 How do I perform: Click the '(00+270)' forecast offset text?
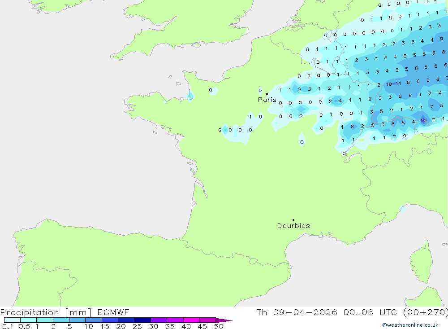pyautogui.click(x=426, y=312)
